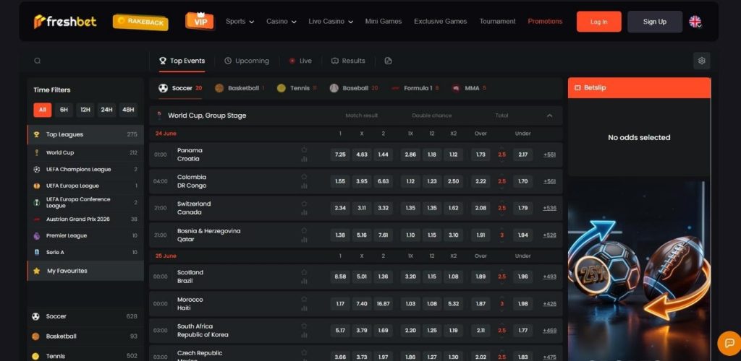Favourite the Scotland vs Brazil match
This screenshot has width=741, height=361.
(x=304, y=272)
